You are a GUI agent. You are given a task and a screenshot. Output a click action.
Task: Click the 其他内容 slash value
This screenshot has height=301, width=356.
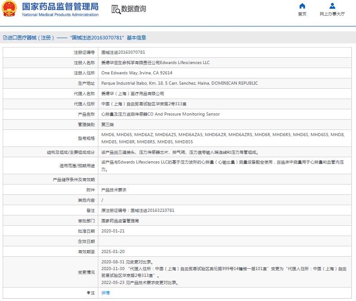click(102, 200)
